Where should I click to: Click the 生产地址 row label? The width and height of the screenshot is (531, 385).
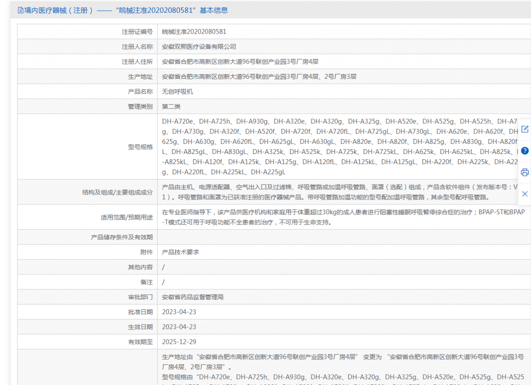tap(140, 77)
